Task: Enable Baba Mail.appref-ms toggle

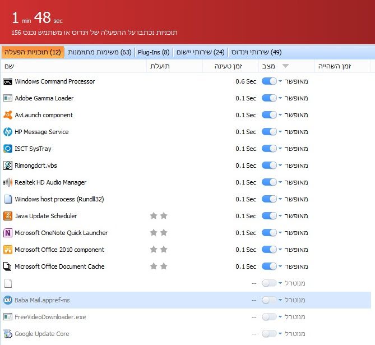Action: pyautogui.click(x=269, y=300)
